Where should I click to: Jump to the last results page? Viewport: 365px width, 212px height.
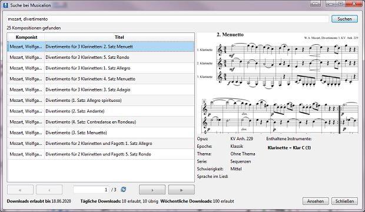pyautogui.click(x=181, y=190)
